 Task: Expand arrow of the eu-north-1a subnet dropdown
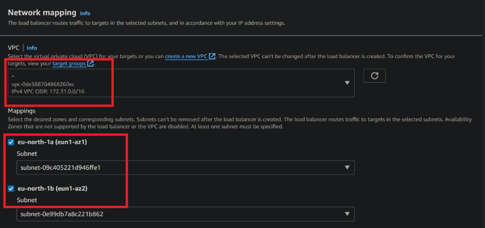(x=347, y=167)
